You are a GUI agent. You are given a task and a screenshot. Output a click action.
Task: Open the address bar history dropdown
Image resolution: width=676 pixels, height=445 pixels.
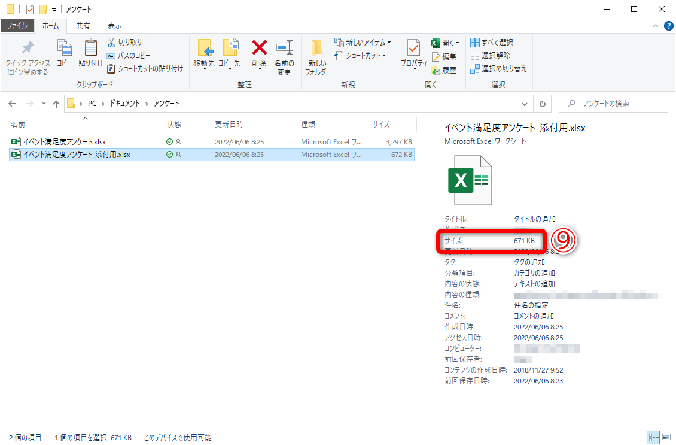point(525,103)
